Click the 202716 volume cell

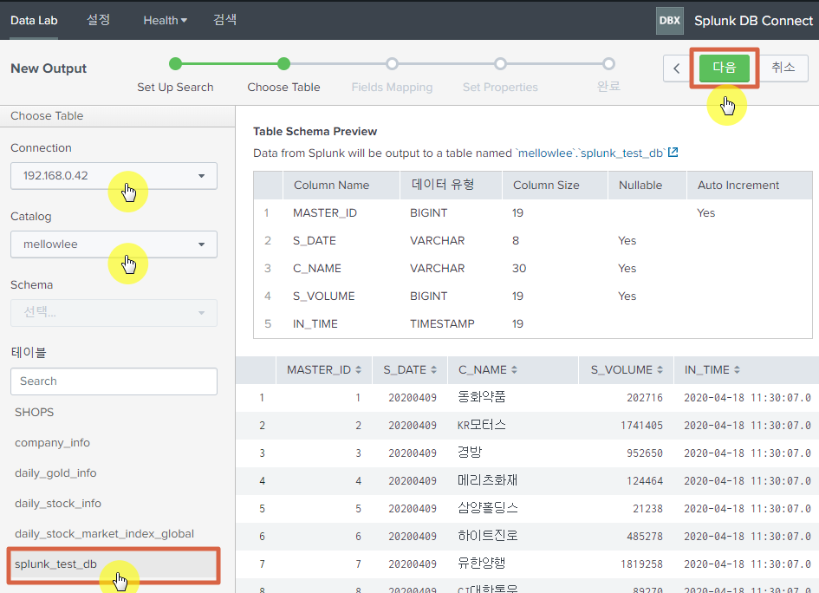[x=645, y=398]
